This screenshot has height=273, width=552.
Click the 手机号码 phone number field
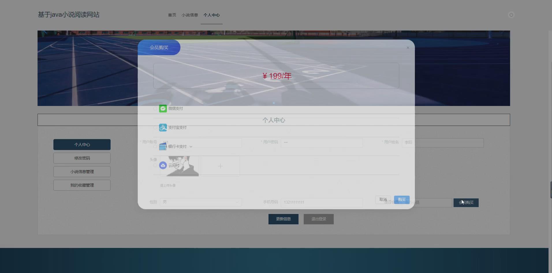coord(321,202)
